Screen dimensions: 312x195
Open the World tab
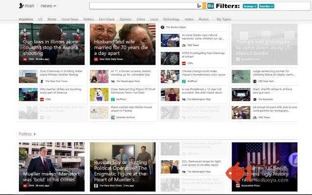point(52,19)
